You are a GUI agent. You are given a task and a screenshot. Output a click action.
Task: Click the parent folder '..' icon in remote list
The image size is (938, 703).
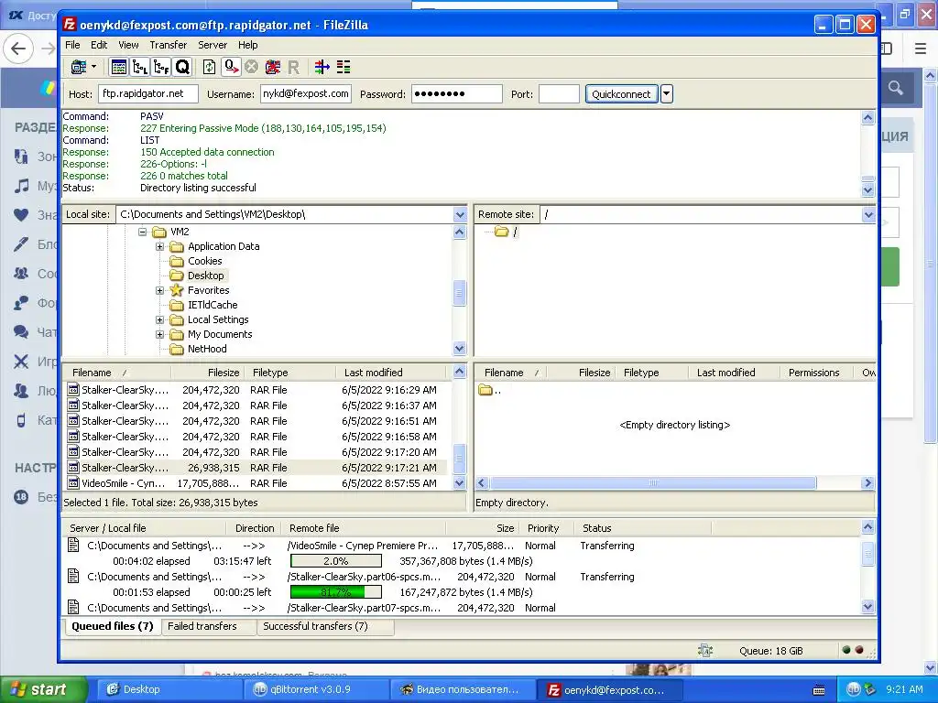[x=485, y=390]
